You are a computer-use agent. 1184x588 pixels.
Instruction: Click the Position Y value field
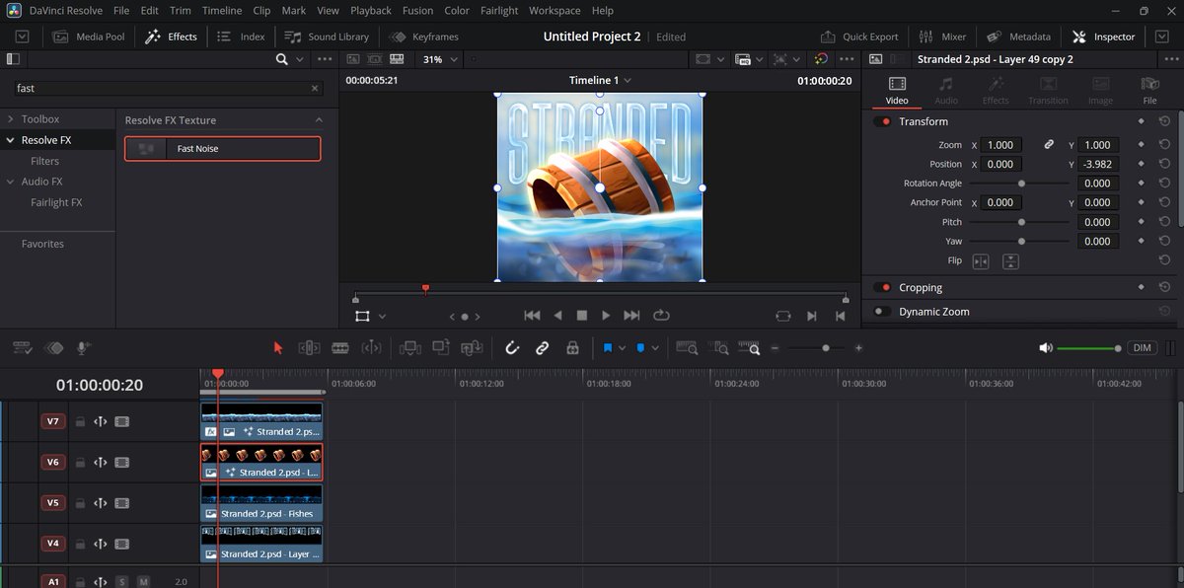point(1097,164)
